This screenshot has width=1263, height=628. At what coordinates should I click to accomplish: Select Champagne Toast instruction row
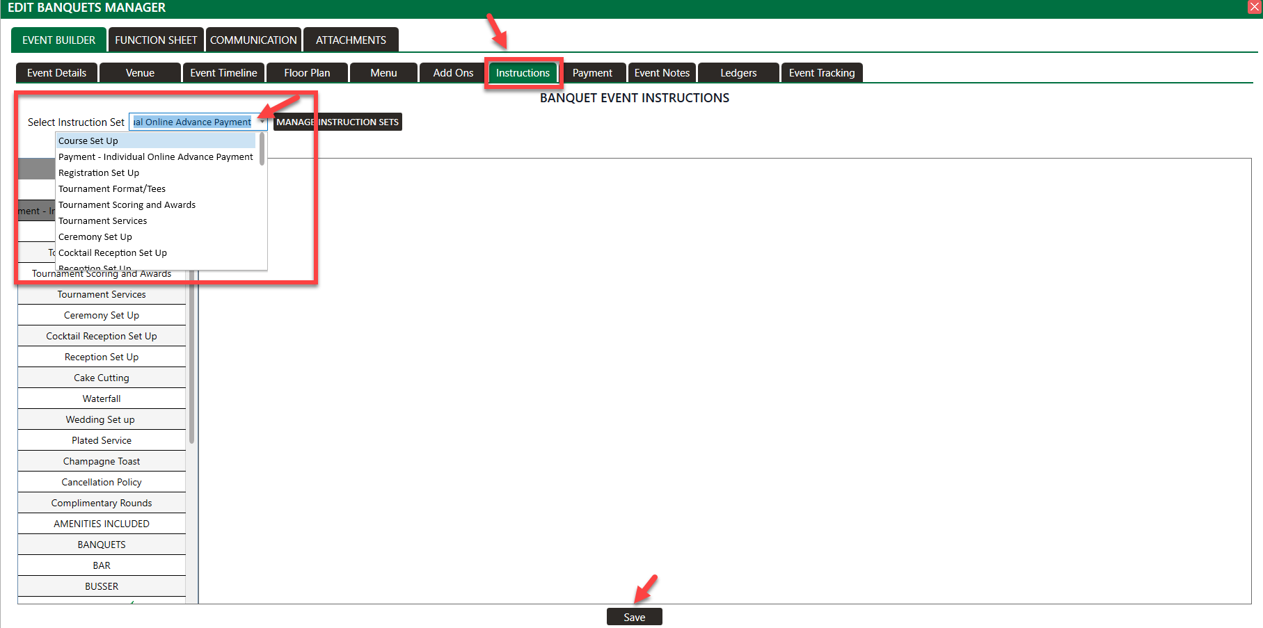[x=102, y=461]
